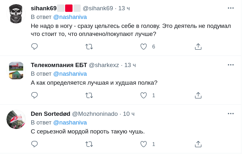Open more options for sihank69's tweet
The height and width of the screenshot is (154, 244).
[x=230, y=8]
